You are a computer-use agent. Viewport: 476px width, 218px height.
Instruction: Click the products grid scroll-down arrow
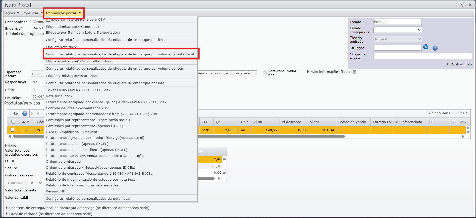468,132
